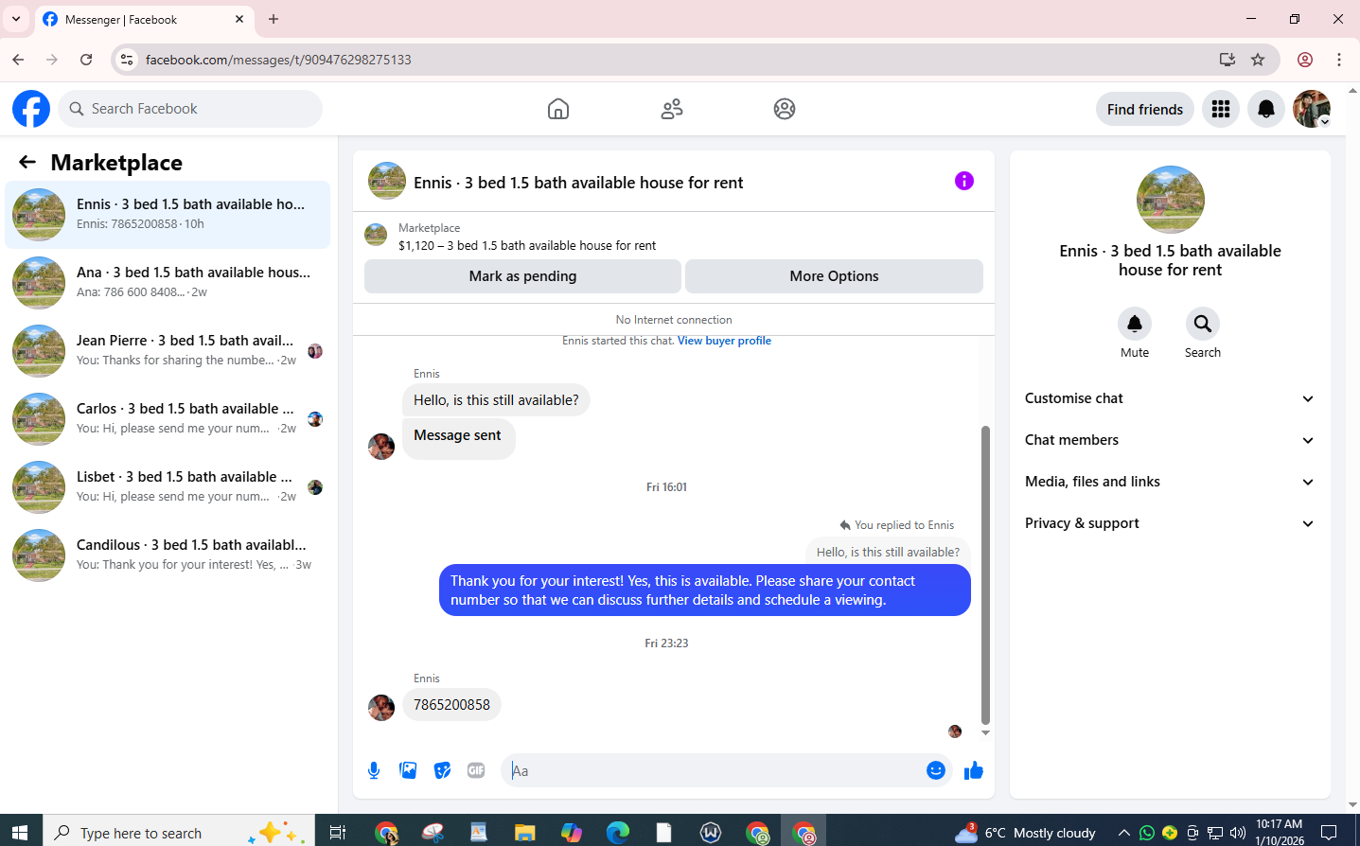
Task: Install app icon in address bar
Action: [1228, 59]
